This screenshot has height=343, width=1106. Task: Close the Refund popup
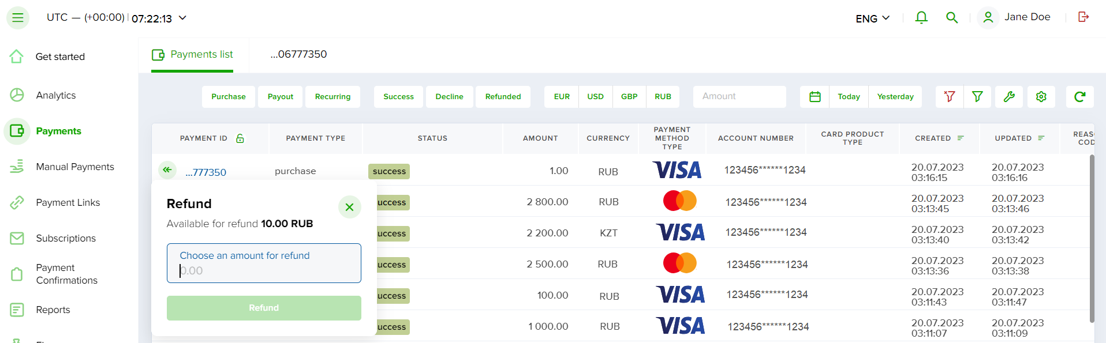pos(349,207)
